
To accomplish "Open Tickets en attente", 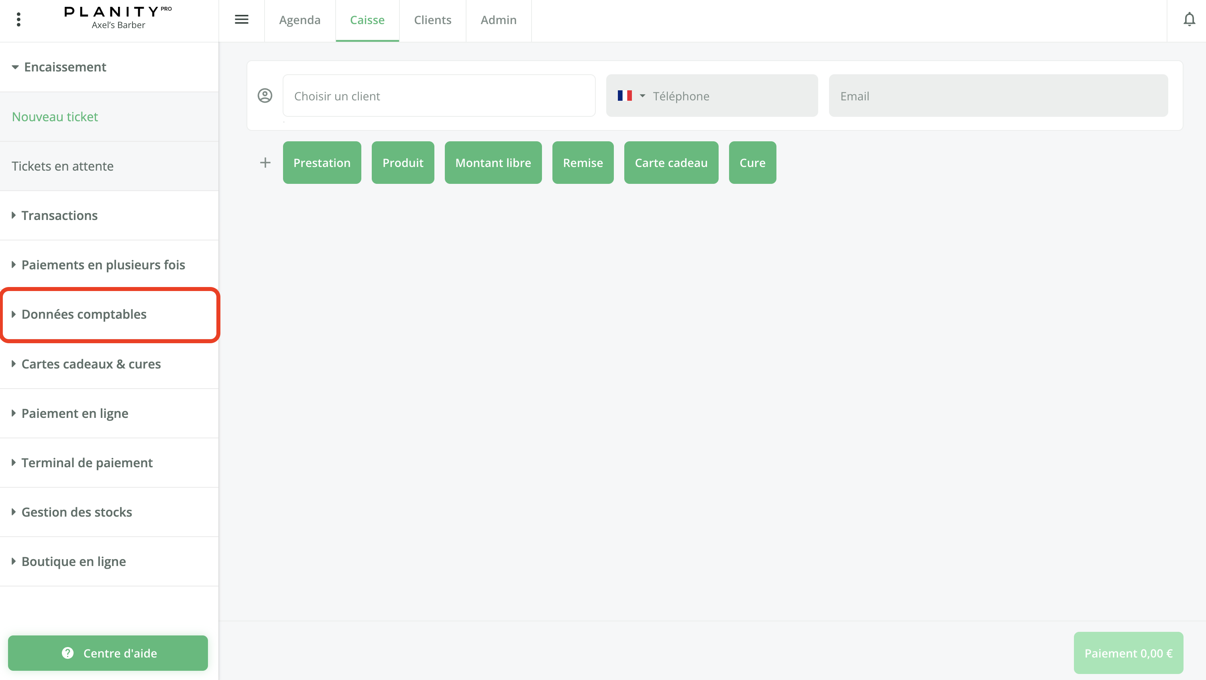I will click(x=62, y=166).
